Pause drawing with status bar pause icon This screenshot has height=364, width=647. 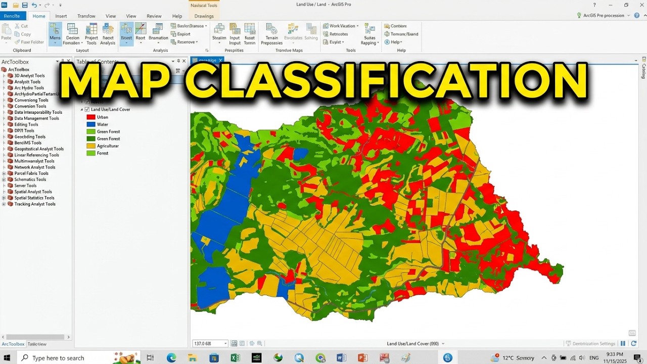pyautogui.click(x=623, y=344)
